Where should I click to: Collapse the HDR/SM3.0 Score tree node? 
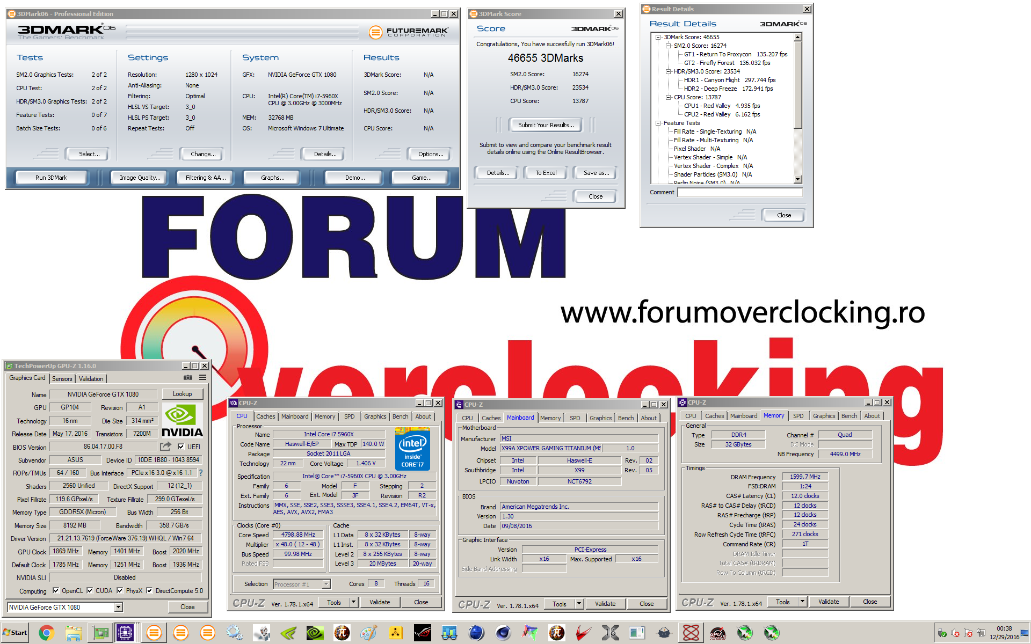coord(669,71)
